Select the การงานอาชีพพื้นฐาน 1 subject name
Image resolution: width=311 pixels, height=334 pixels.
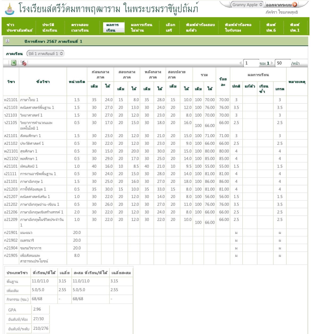38,174
